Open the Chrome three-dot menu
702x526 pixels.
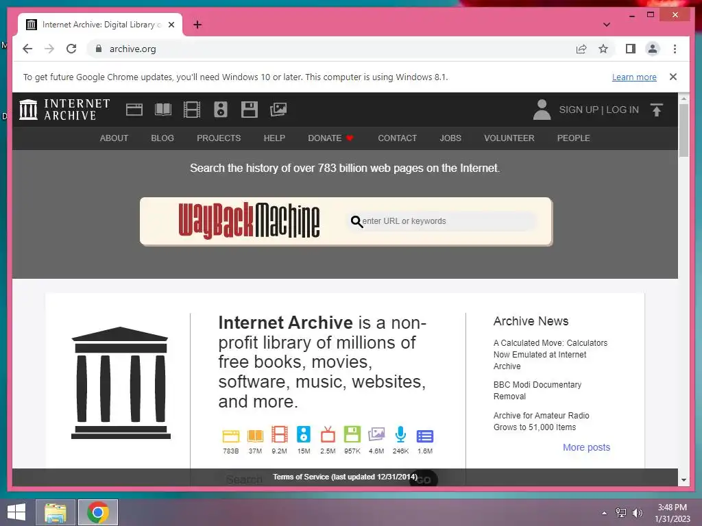[675, 49]
